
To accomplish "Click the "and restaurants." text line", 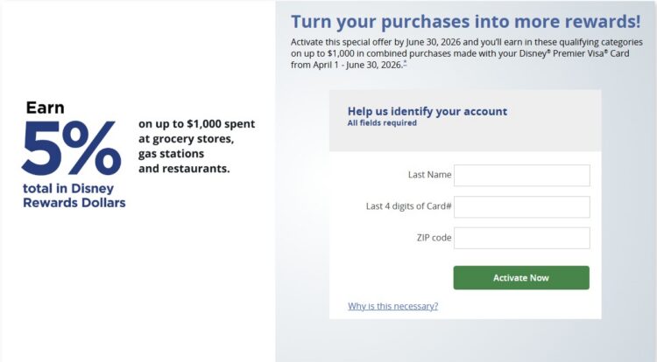I will (184, 168).
